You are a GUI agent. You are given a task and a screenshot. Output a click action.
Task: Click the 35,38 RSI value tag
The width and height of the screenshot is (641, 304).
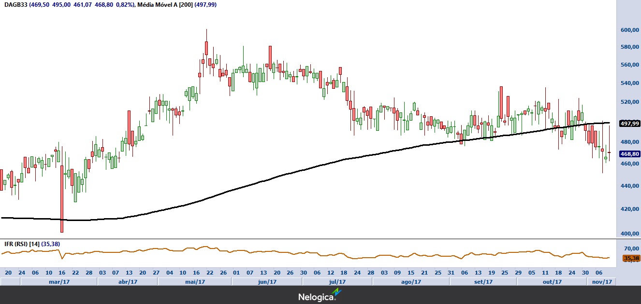631,259
